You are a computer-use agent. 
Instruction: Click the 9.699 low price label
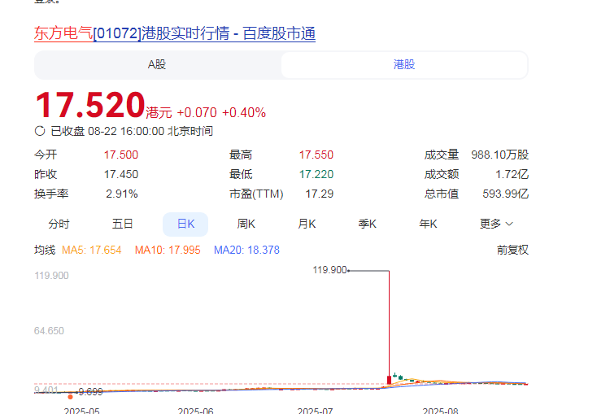coord(90,391)
